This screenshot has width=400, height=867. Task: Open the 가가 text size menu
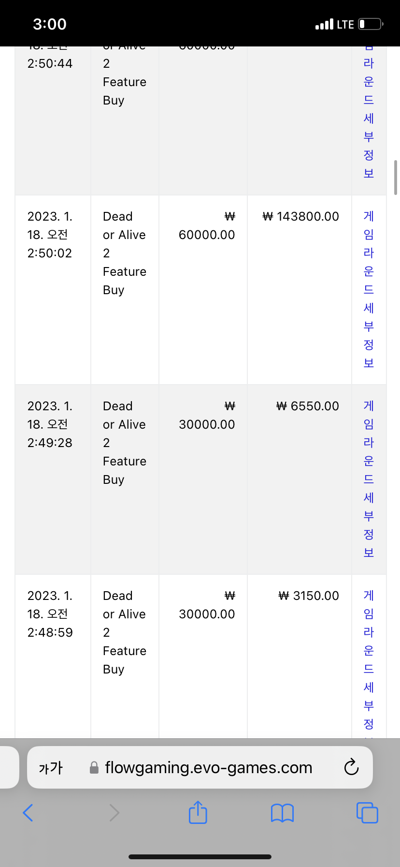click(51, 768)
